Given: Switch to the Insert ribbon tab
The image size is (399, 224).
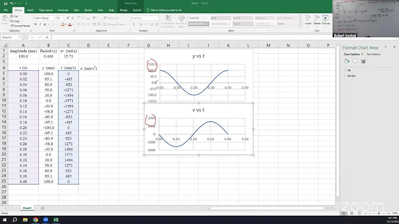Looking at the screenshot, I should point(30,10).
